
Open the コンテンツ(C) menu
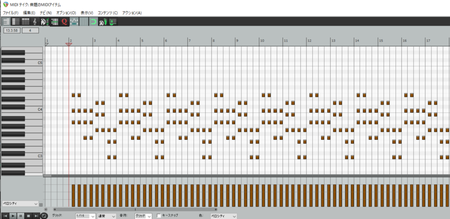point(107,13)
